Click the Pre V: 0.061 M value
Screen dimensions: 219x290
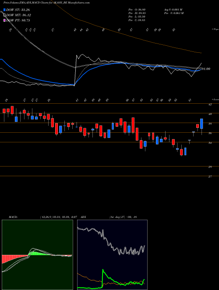click(173, 13)
